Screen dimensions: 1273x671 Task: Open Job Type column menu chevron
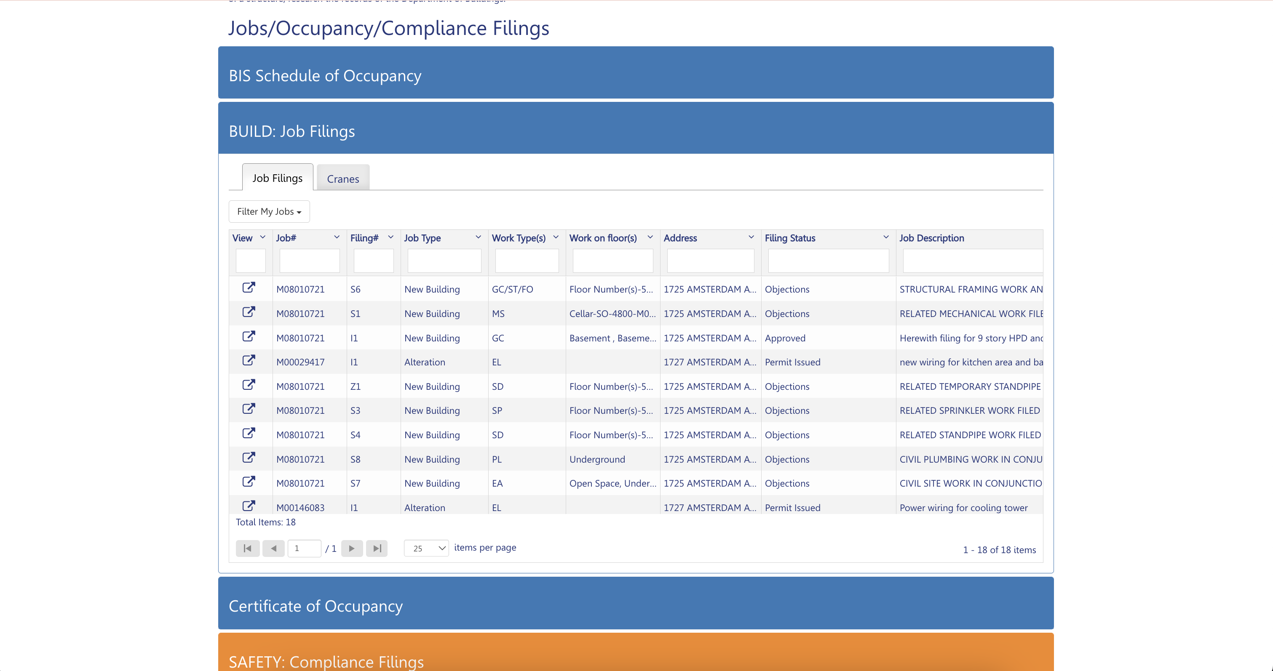tap(479, 237)
